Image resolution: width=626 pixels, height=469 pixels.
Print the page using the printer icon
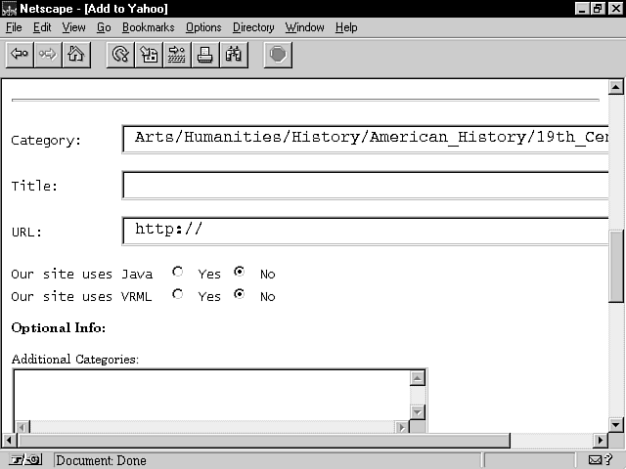tap(205, 55)
